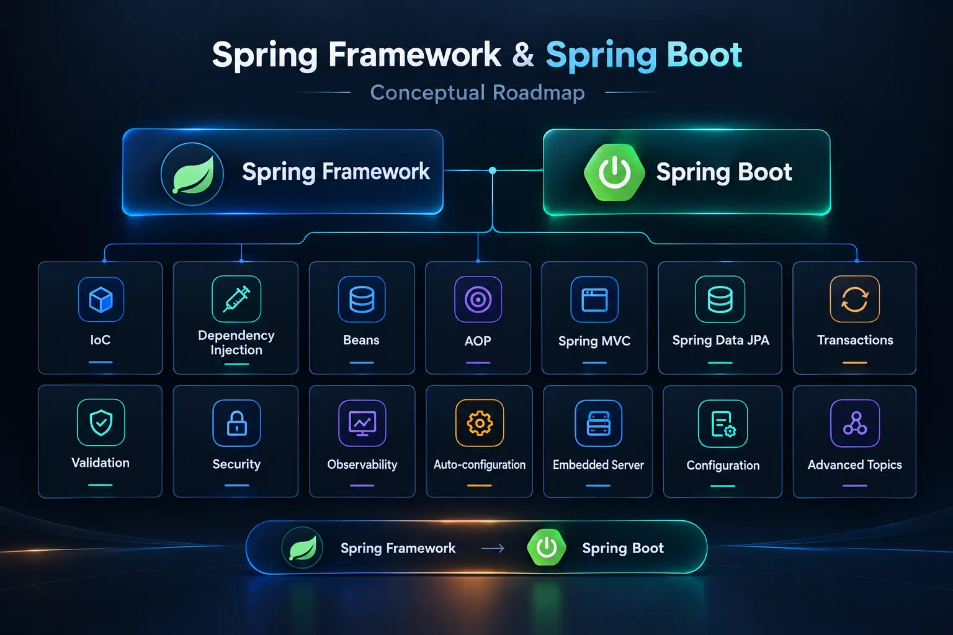This screenshot has height=635, width=953.
Task: Select the large Spring Framework header label
Action: pos(336,172)
